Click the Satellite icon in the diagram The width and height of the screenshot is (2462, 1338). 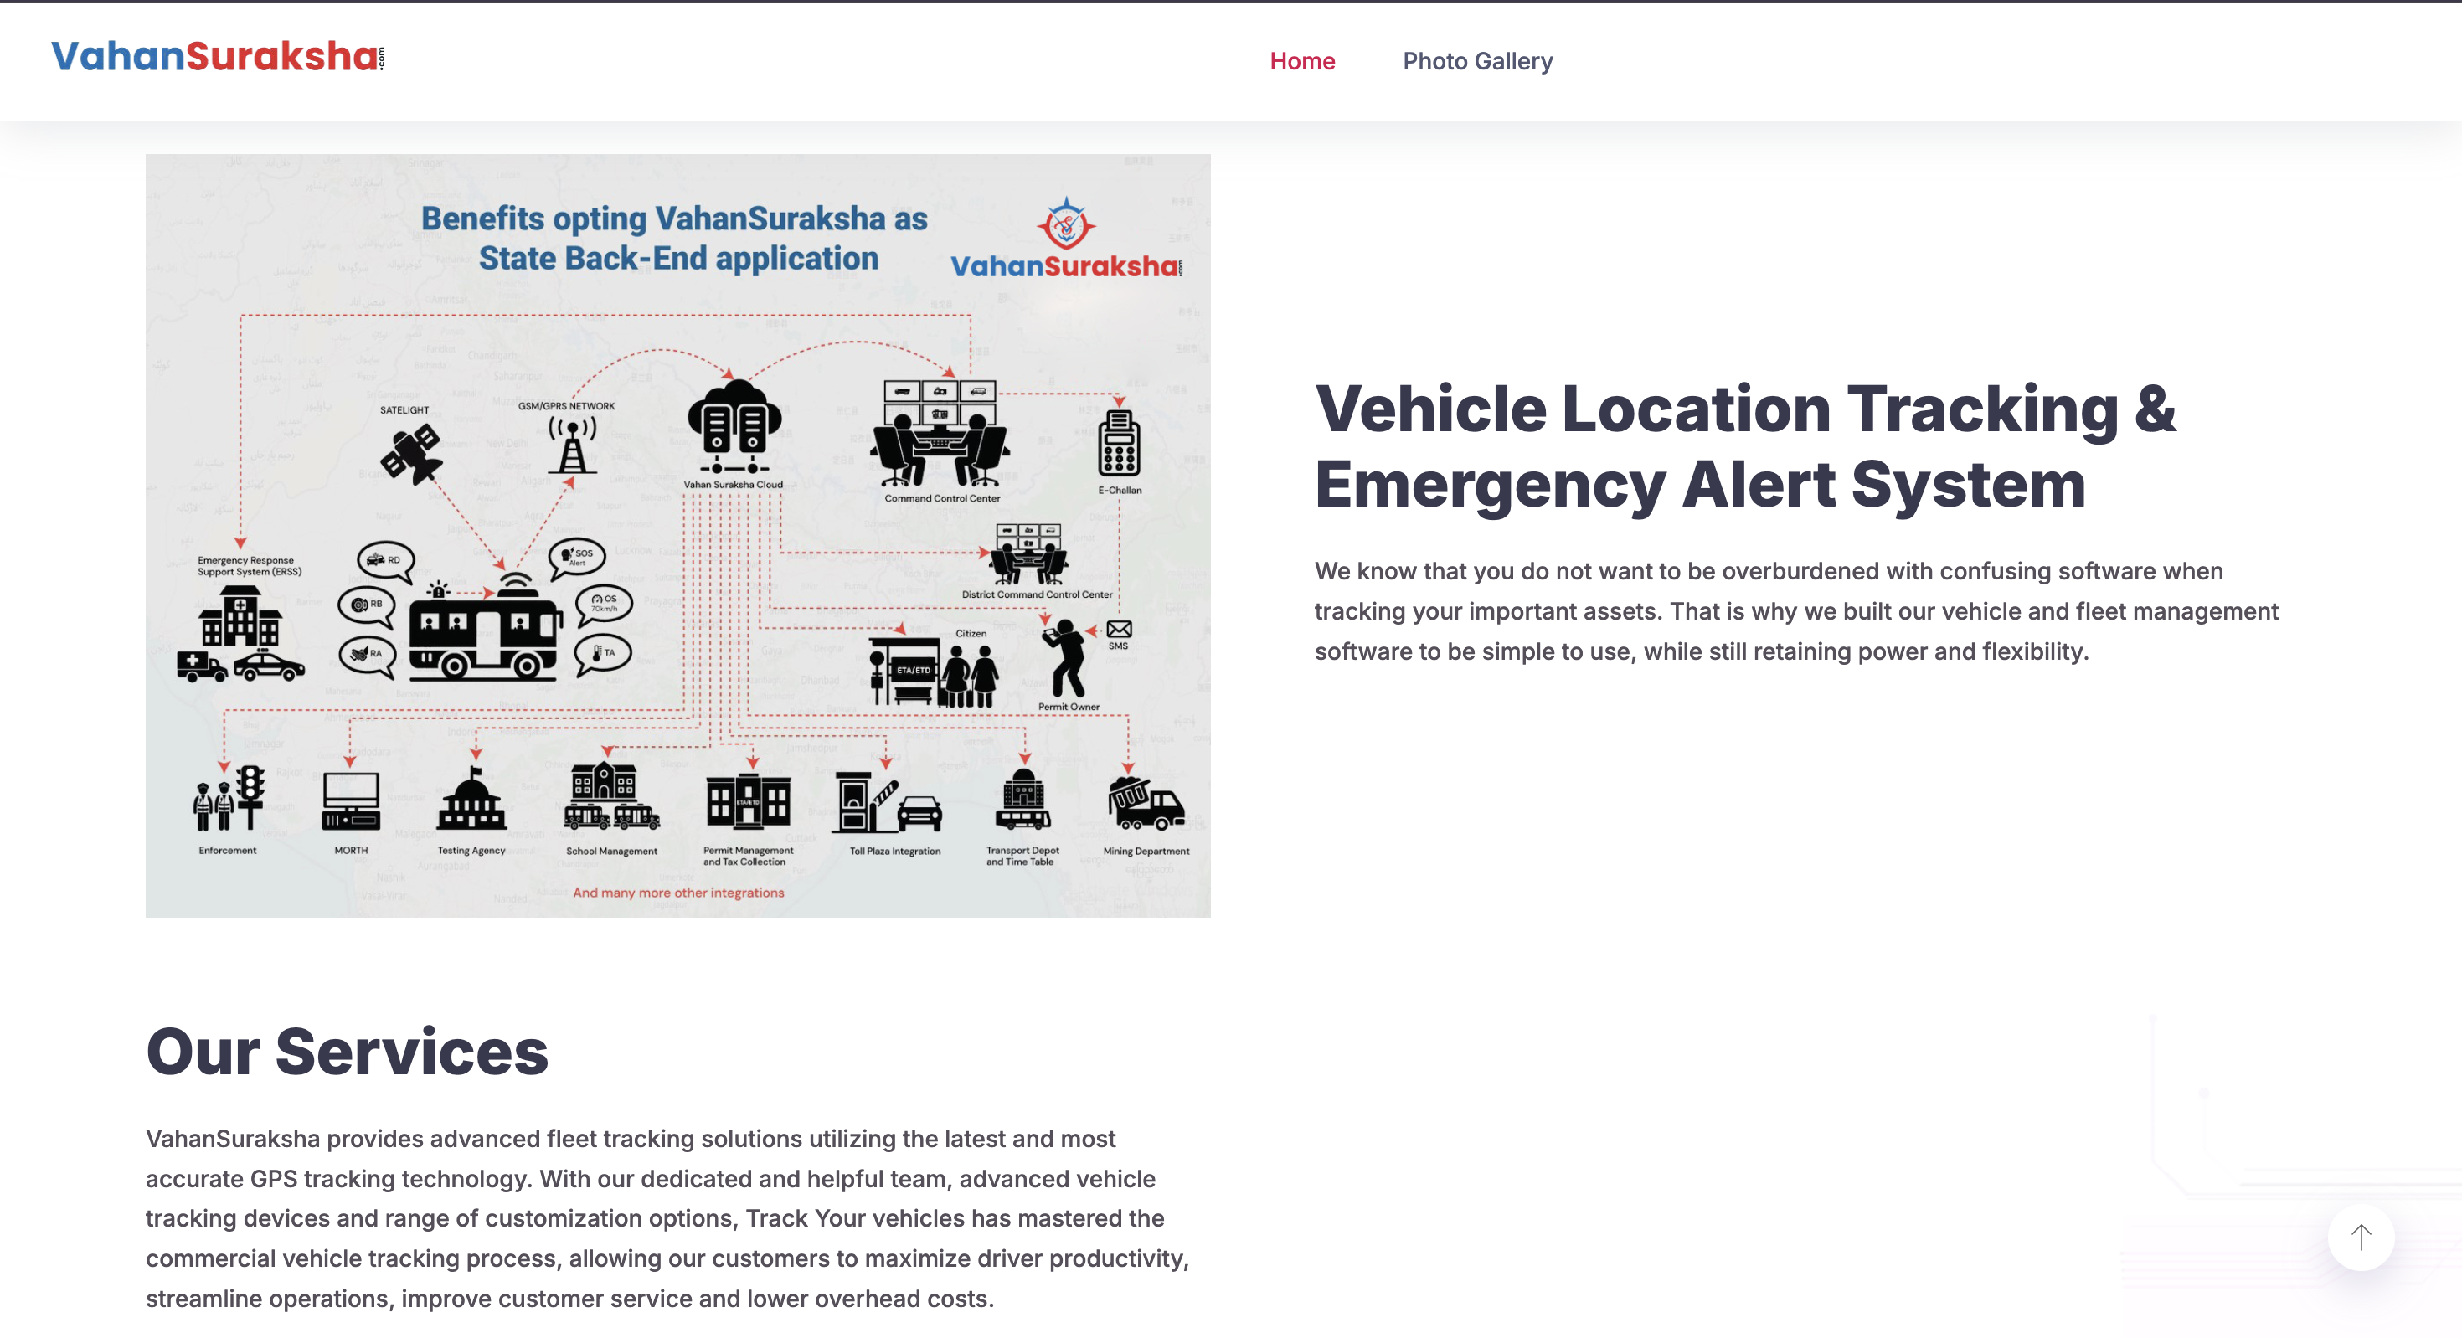click(x=412, y=454)
